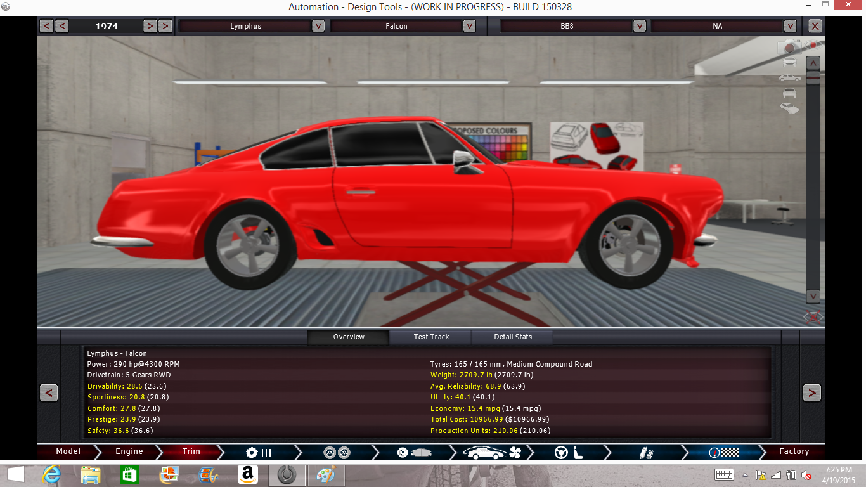Open the steering wheel and seat interior step
Image resolution: width=866 pixels, height=487 pixels.
pos(569,452)
